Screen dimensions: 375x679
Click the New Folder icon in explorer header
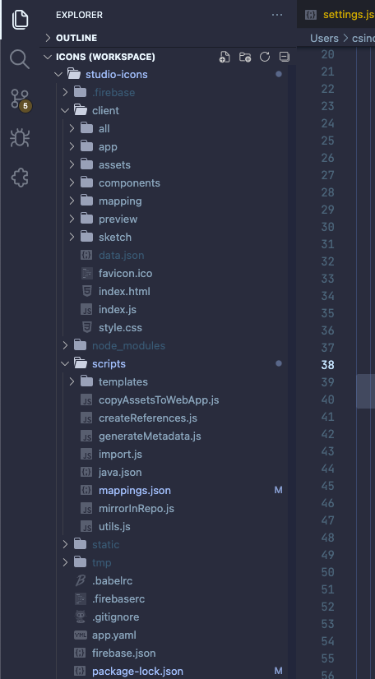point(245,57)
